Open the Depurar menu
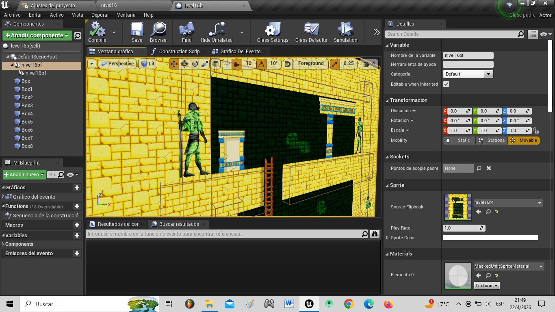 pyautogui.click(x=100, y=15)
